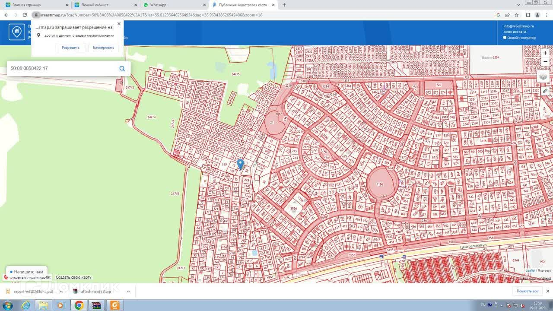Dismiss the location permission popup

pyautogui.click(x=119, y=24)
